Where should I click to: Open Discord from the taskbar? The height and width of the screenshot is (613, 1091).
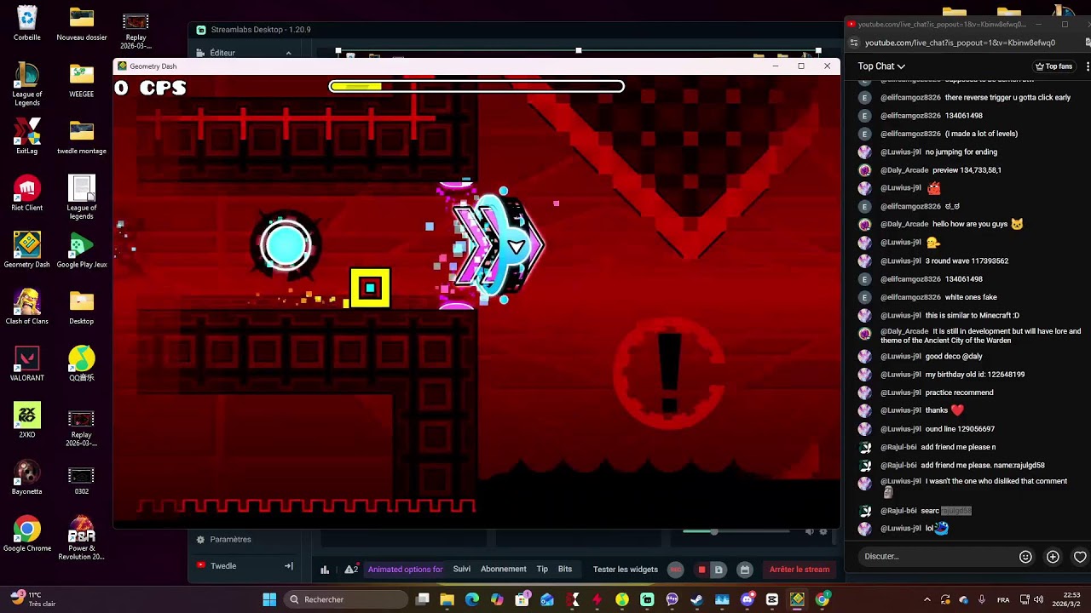pos(748,599)
